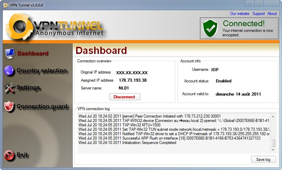282x170 pixels.
Task: Click the log scrollbar down arrow
Action: [x=273, y=150]
